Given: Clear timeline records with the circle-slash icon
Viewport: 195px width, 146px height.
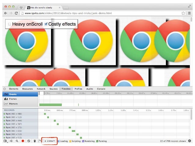Looking at the screenshot, I should 29,141.
